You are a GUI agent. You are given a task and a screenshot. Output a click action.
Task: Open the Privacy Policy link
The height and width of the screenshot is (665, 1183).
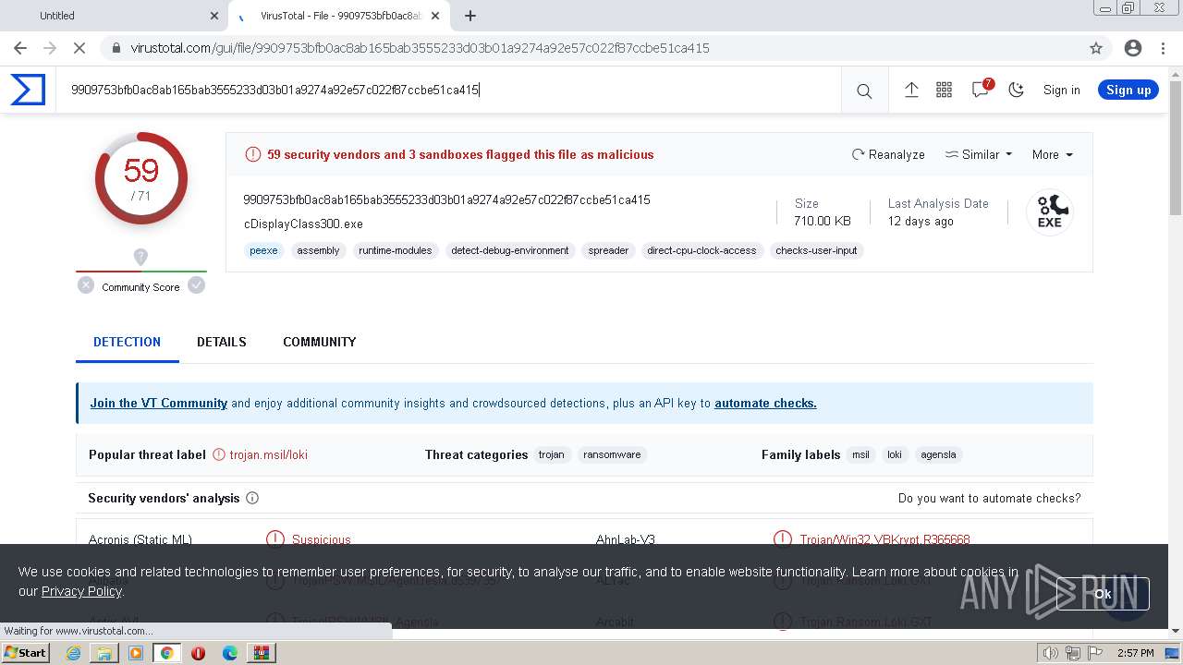point(81,591)
